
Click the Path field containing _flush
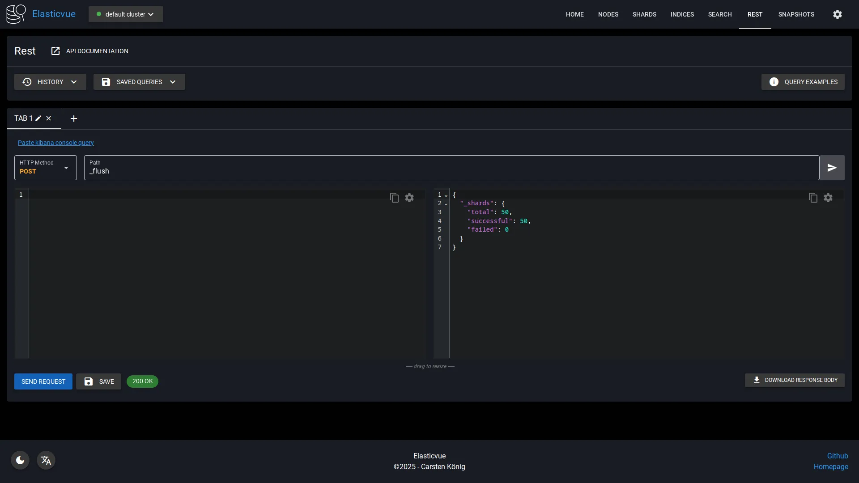coord(313,171)
